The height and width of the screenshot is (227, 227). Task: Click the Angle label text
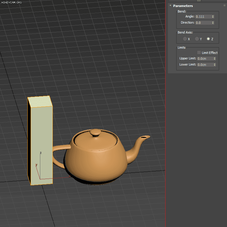190,17
